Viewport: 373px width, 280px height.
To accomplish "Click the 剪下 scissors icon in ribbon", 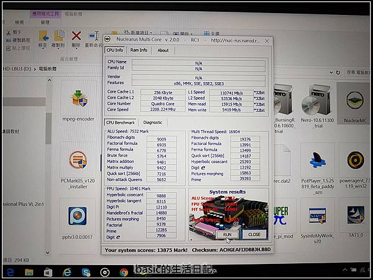I will [9, 32].
